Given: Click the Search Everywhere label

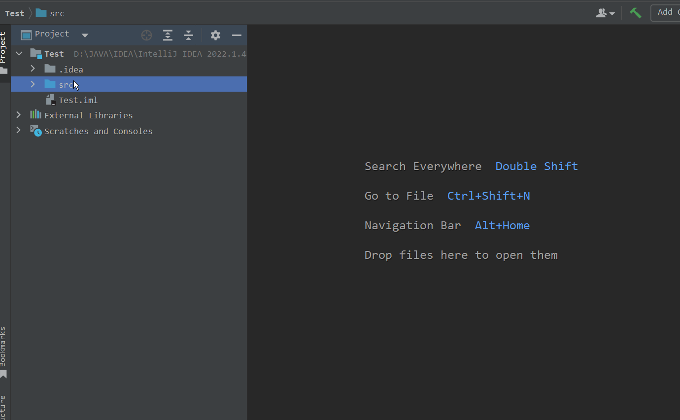Looking at the screenshot, I should 423,166.
